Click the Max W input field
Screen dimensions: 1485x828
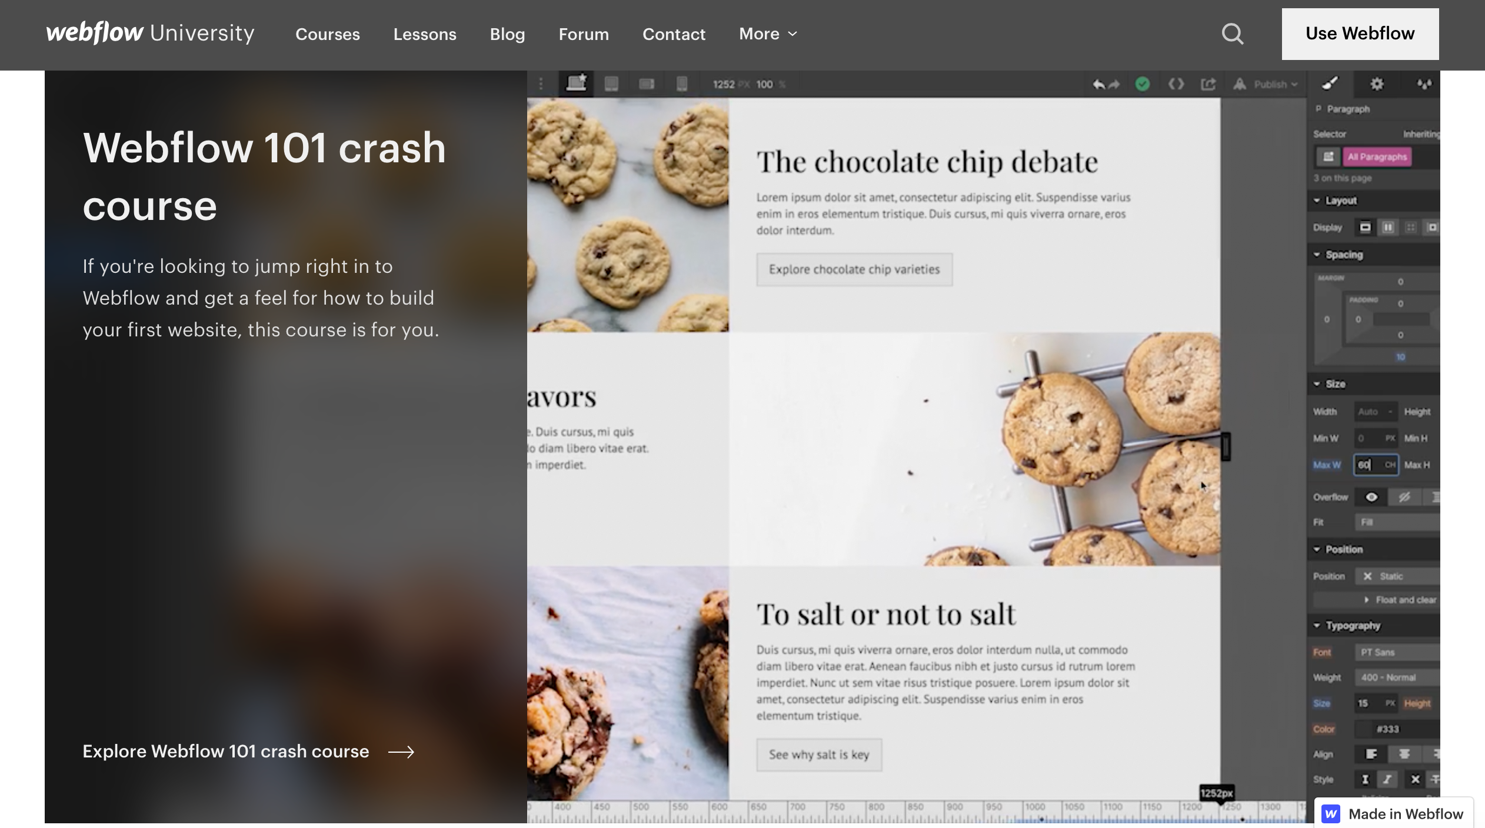click(1376, 465)
